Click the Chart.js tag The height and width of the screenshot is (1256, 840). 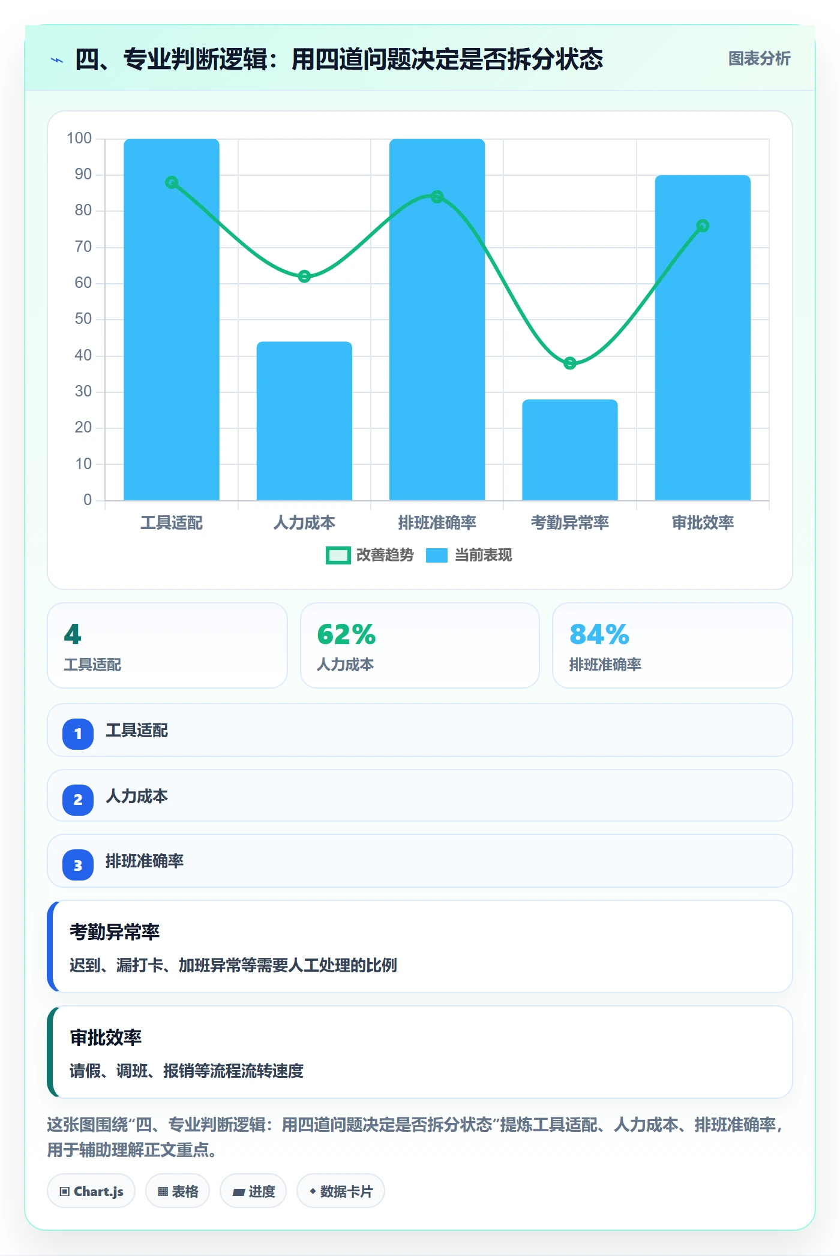click(91, 1191)
